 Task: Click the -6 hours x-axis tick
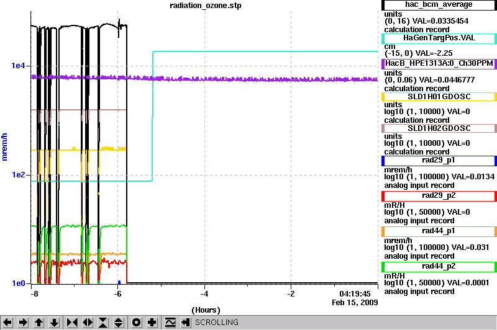[x=117, y=294]
